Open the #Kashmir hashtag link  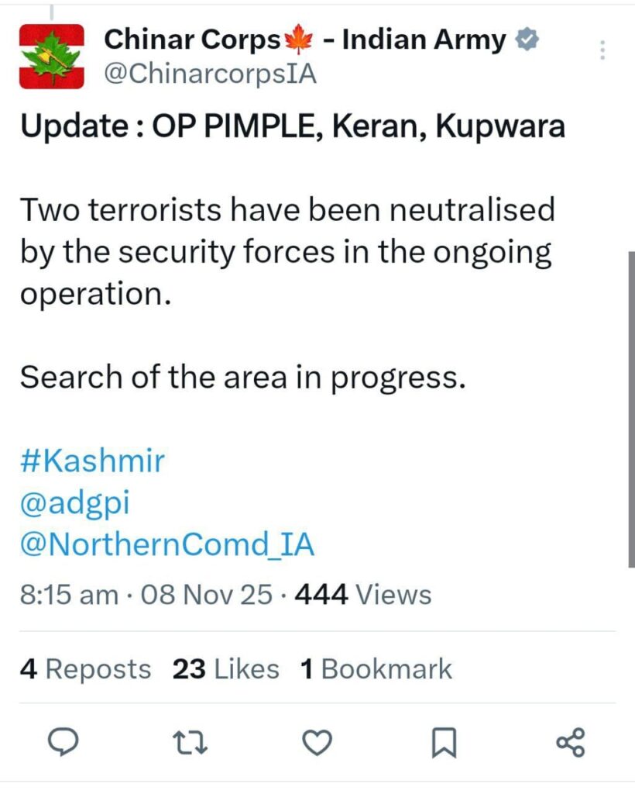92,461
